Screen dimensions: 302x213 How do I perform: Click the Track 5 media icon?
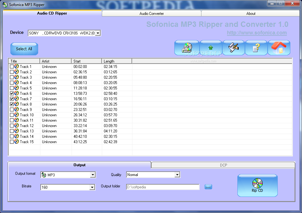(17, 88)
